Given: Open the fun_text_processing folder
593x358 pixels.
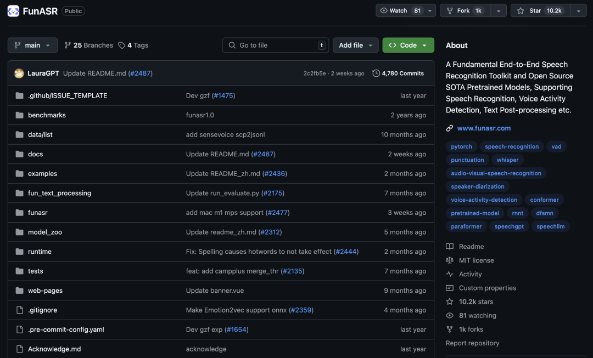Looking at the screenshot, I should (59, 194).
